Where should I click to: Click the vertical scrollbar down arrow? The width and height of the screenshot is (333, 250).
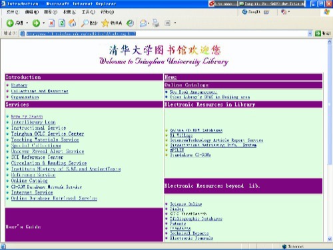(x=330, y=239)
